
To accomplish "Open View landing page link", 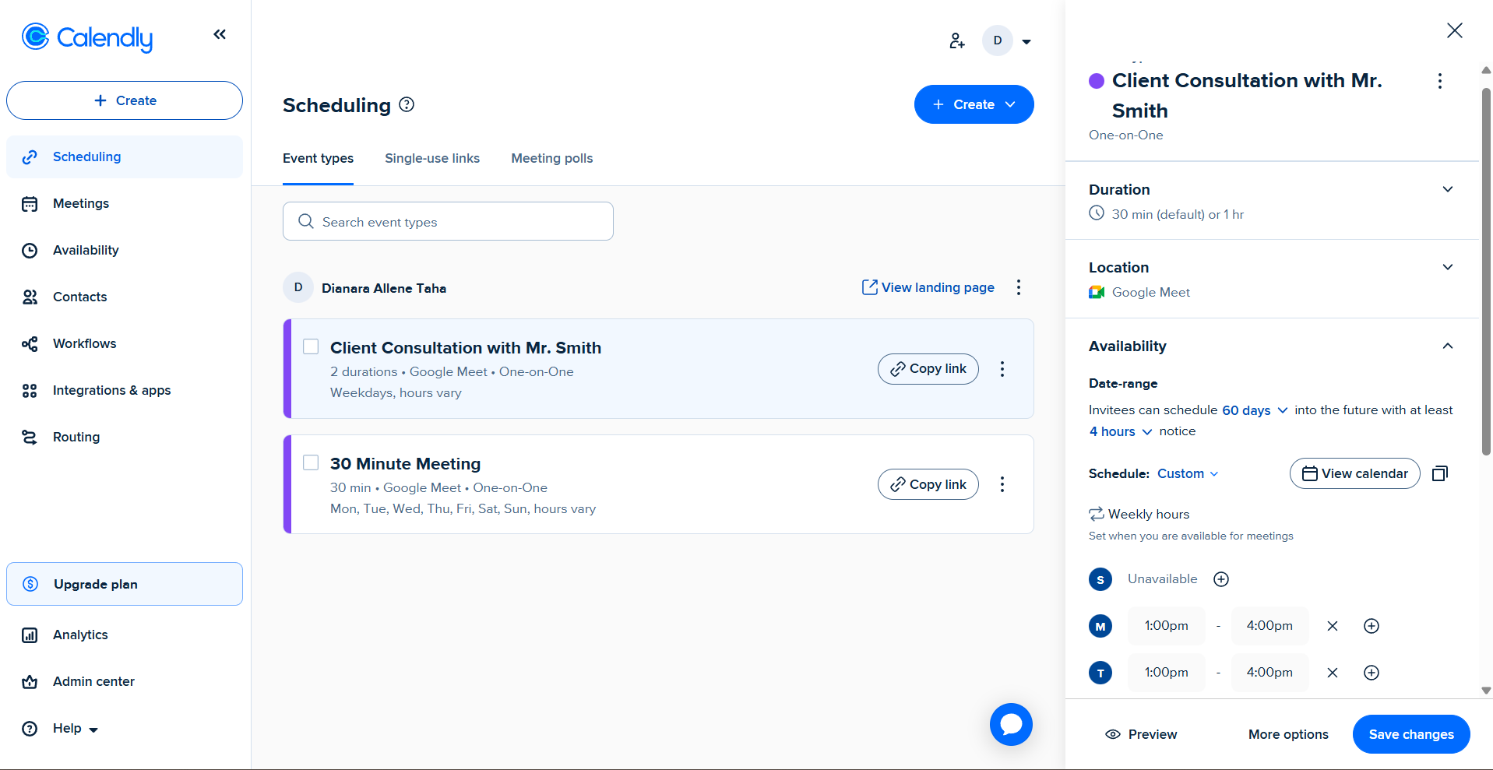I will tap(928, 287).
